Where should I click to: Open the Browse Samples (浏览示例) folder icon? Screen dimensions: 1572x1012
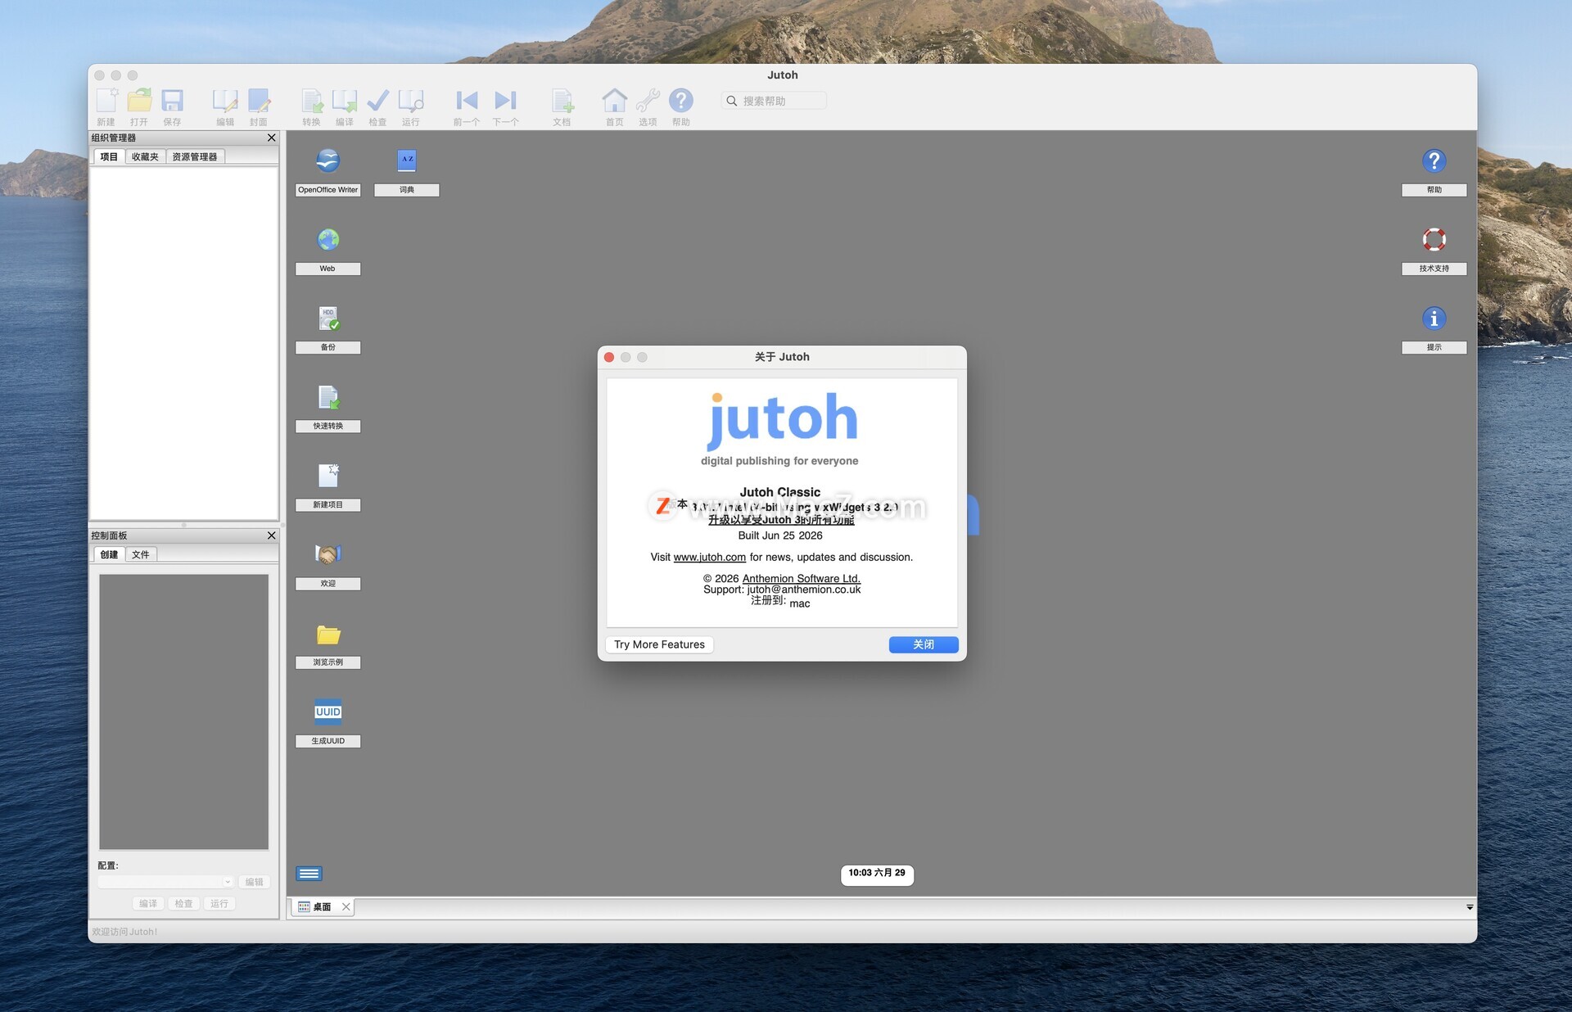328,634
